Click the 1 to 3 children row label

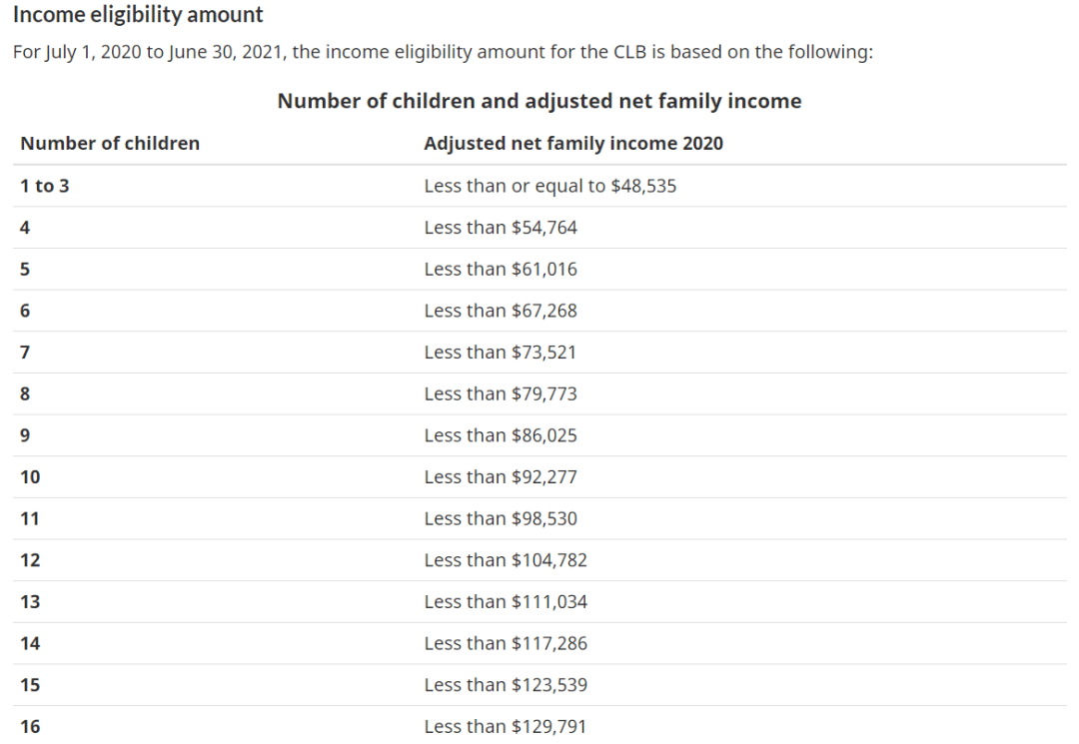pos(45,186)
